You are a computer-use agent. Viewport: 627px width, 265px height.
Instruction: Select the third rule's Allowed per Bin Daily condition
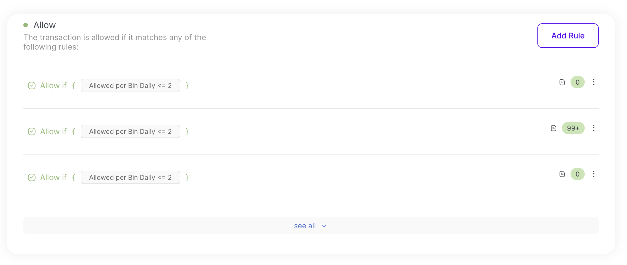click(x=130, y=177)
